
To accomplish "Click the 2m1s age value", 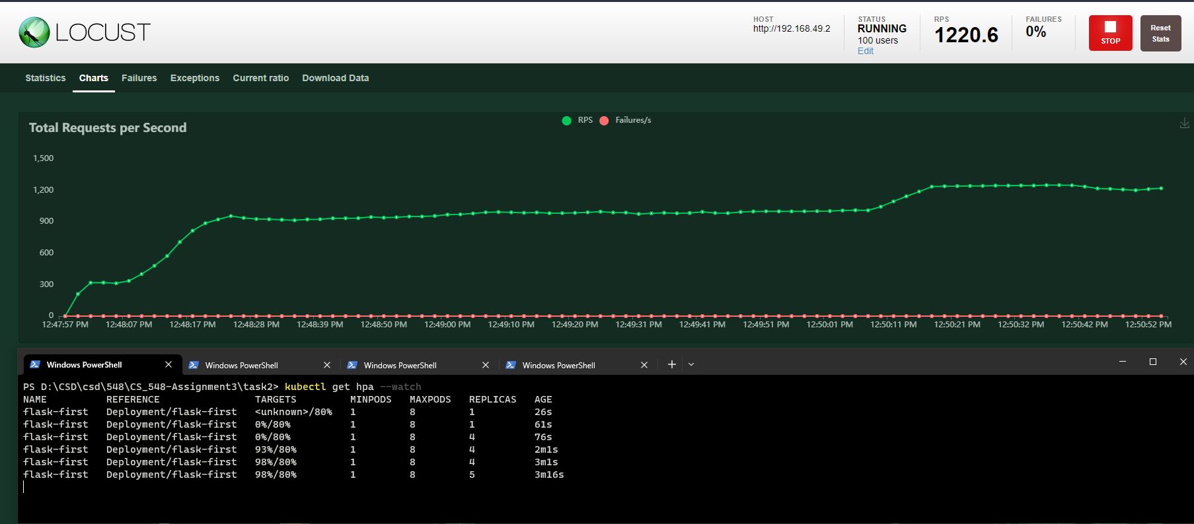I will pos(546,449).
